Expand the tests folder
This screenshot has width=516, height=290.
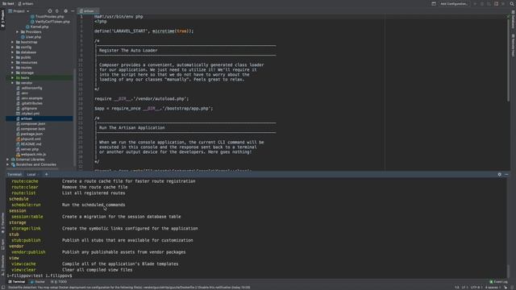(13, 77)
